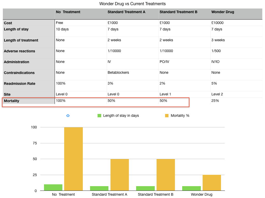Click the PO/IV administration cell
The width and height of the screenshot is (265, 198).
pyautogui.click(x=184, y=64)
